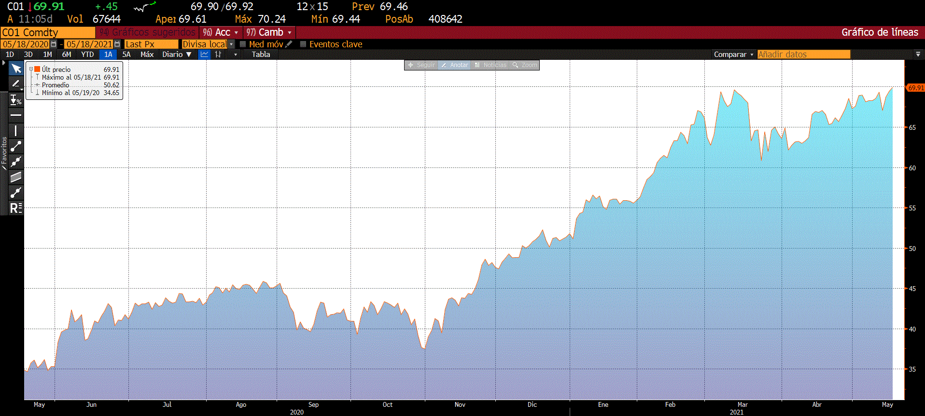Viewport: 925px width, 416px height.
Task: Click Máximo al 05/18/21 legend row
Action: pos(75,77)
